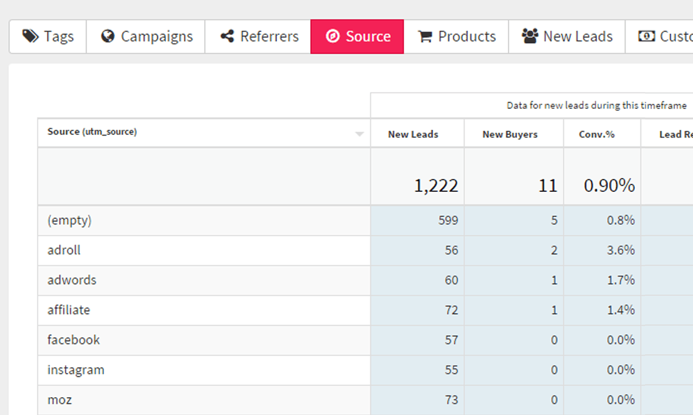Select the facebook source row
The height and width of the screenshot is (415, 693).
click(x=366, y=340)
